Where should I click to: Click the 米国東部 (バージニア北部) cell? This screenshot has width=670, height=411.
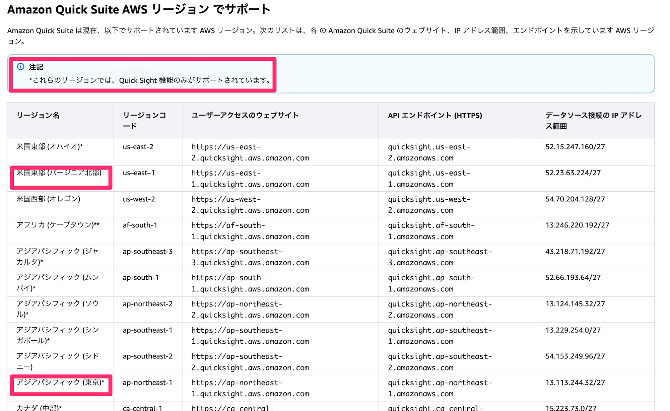coord(59,173)
